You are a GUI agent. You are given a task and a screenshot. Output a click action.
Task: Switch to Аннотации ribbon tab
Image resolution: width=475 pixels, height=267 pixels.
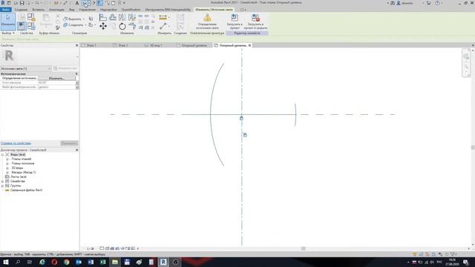pyautogui.click(x=56, y=10)
